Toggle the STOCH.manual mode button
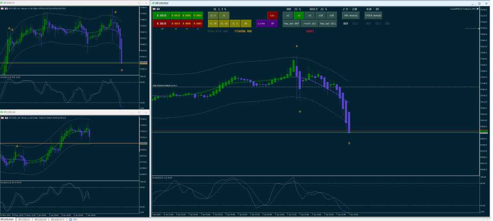 coord(373,16)
